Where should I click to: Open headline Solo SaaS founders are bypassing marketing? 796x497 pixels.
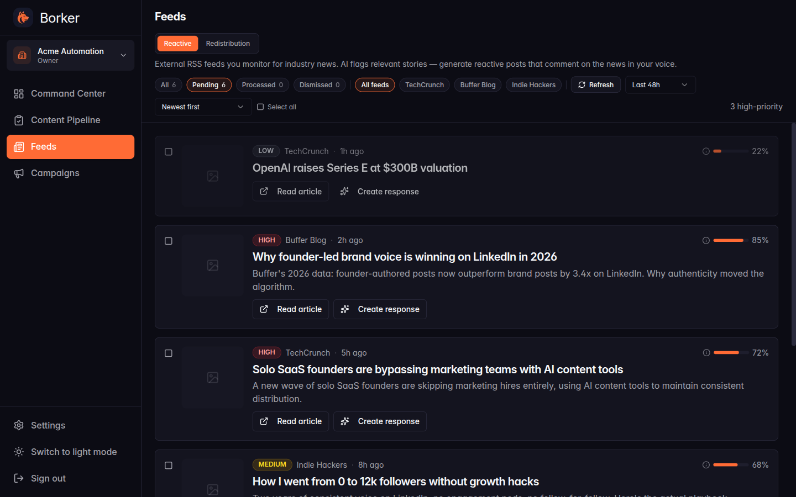(438, 369)
